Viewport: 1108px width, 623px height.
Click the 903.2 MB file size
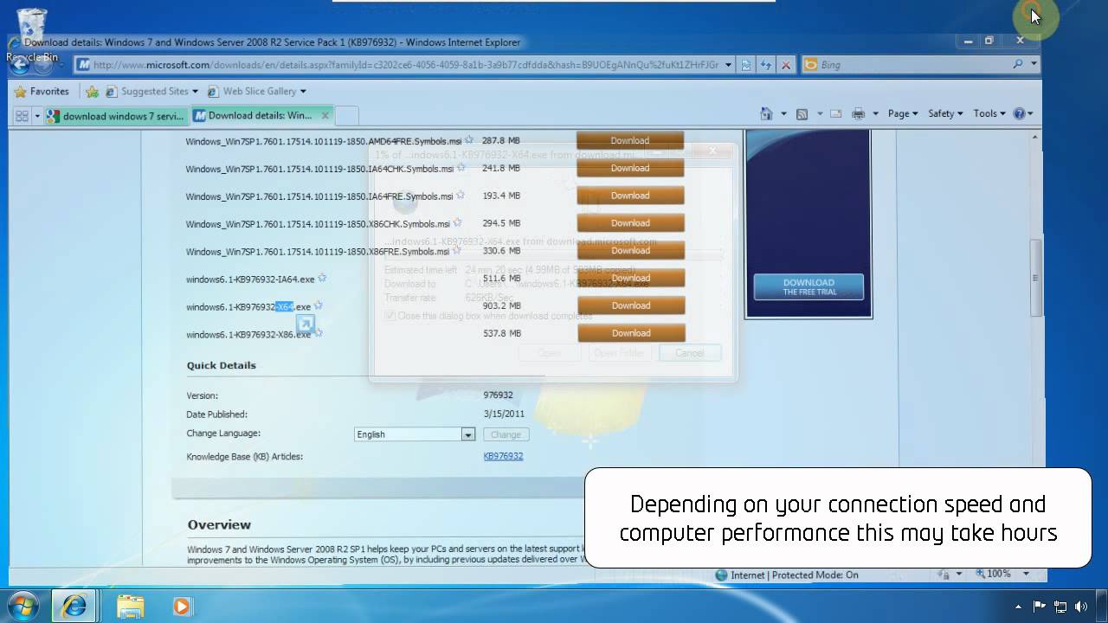pyautogui.click(x=502, y=305)
